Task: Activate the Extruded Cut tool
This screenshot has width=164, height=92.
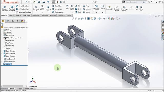Action: click(x=36, y=8)
